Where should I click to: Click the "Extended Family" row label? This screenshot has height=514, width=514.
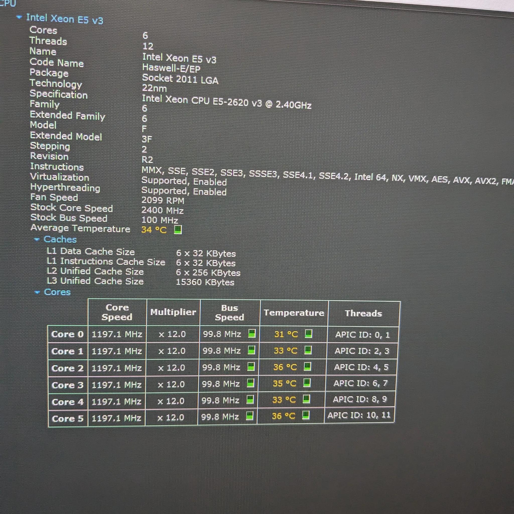tap(68, 115)
